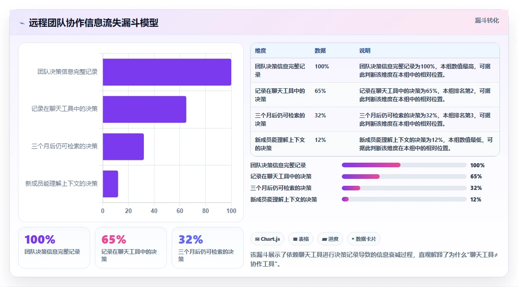Screen dimensions: 518x287
Task: Select the 表格 chip
Action: (301, 239)
